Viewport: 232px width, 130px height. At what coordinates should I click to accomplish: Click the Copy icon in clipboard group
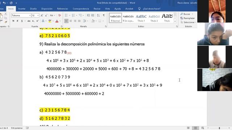coord(6,18)
